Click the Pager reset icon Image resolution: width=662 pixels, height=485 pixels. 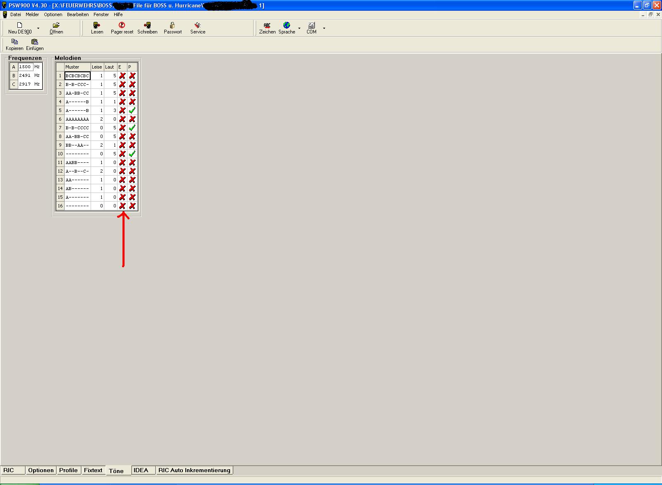pos(122,26)
